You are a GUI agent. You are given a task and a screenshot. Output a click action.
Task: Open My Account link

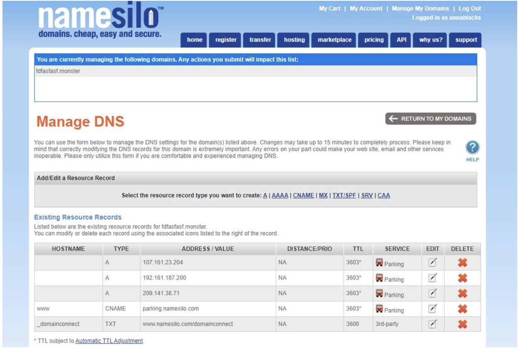pyautogui.click(x=366, y=8)
